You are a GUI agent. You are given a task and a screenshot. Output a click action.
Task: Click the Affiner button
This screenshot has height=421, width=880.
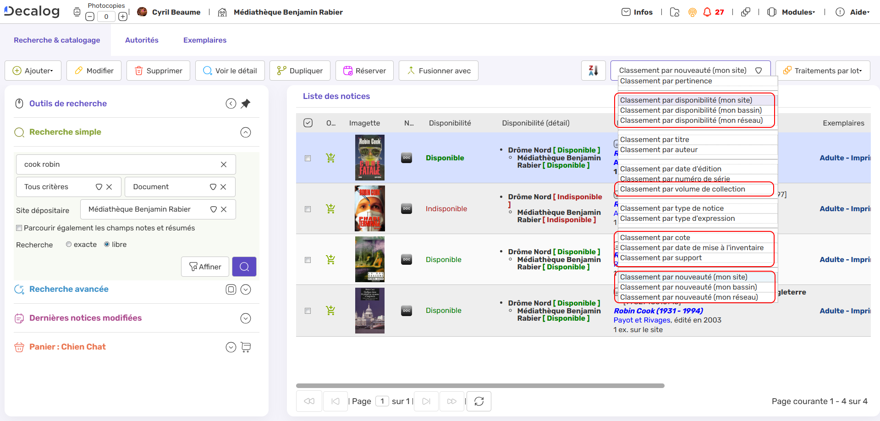pos(205,266)
